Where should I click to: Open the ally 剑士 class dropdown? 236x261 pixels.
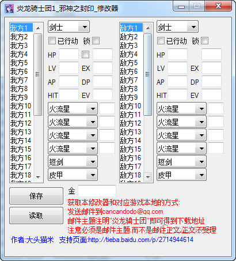point(68,27)
